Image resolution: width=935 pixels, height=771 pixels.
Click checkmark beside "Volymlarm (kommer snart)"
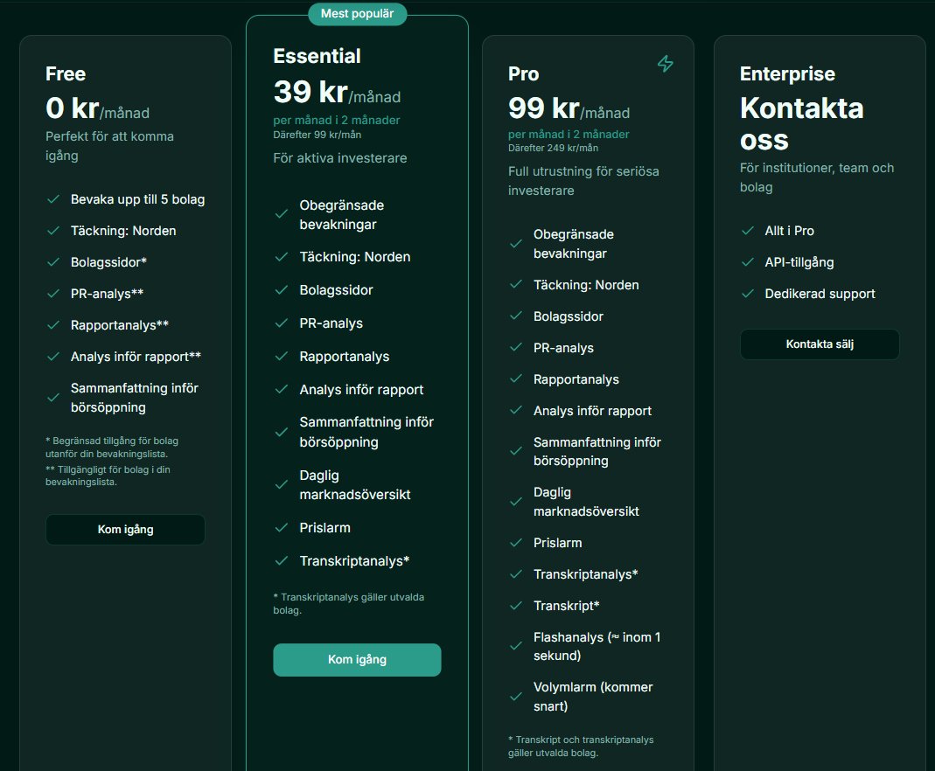(x=516, y=697)
